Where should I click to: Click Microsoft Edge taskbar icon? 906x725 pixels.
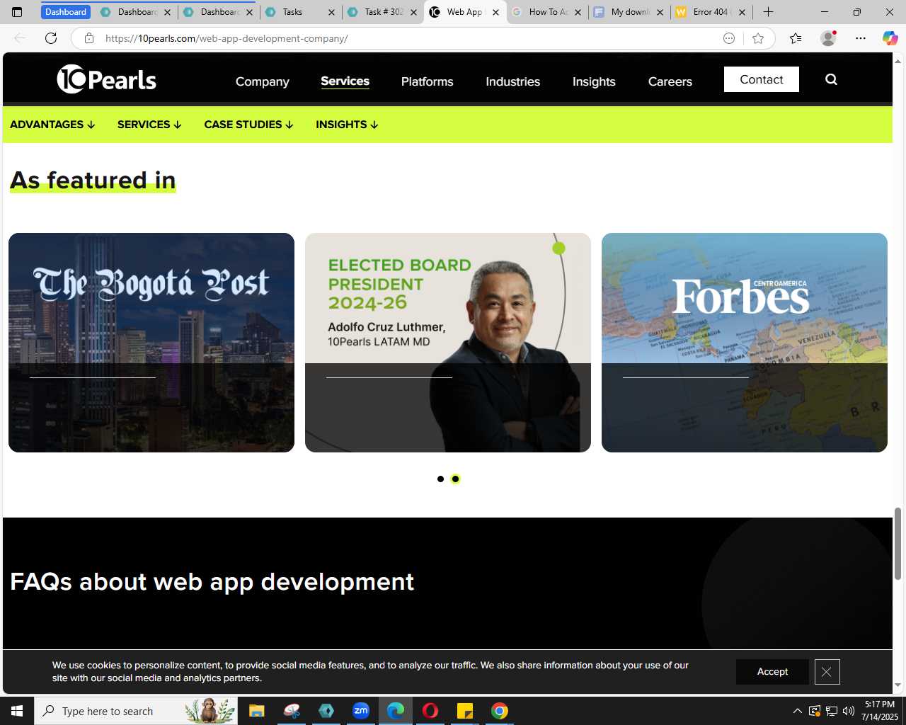(x=396, y=711)
